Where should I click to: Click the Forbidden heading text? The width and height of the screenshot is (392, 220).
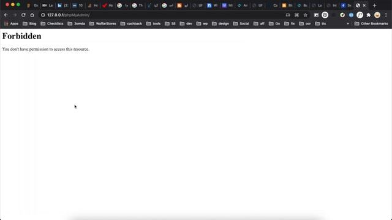(x=22, y=36)
